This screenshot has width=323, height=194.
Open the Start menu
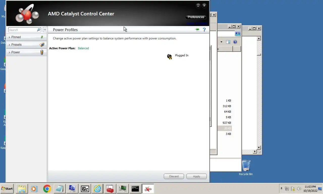[x=7, y=189]
